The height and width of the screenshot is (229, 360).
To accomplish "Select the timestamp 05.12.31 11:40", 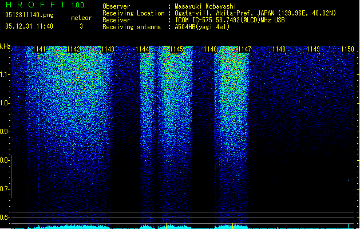I will pos(29,26).
